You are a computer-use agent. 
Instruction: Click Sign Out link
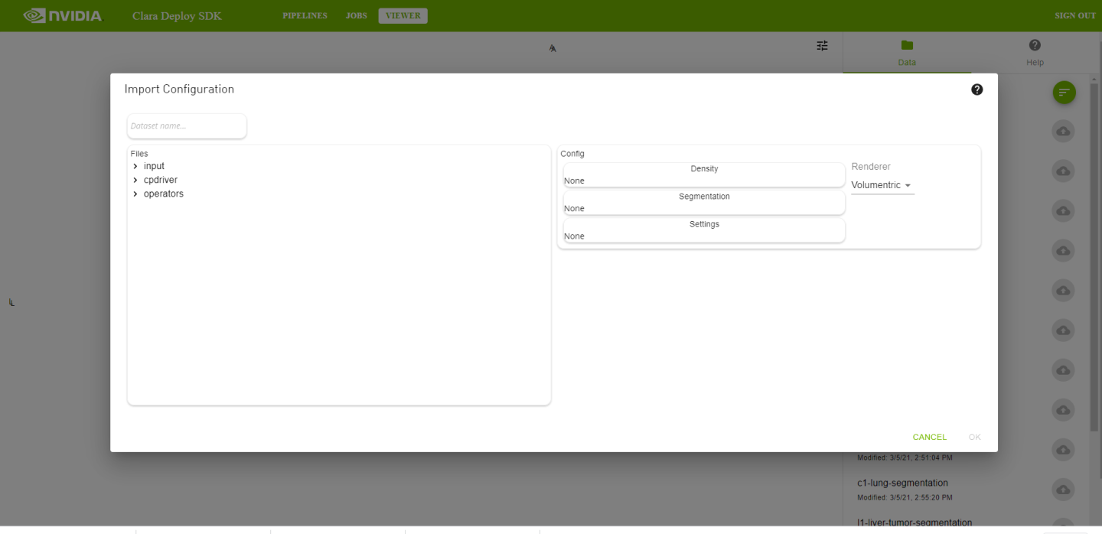[x=1075, y=15]
